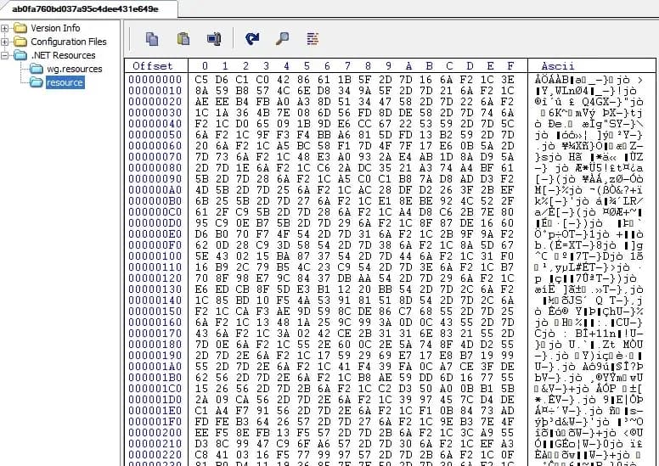The width and height of the screenshot is (659, 466).
Task: Click offset row 00000200
Action: (x=155, y=432)
